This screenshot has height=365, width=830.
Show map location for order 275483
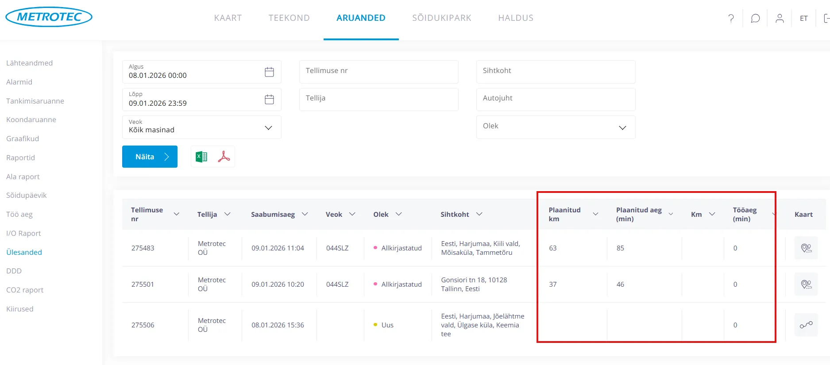click(806, 248)
